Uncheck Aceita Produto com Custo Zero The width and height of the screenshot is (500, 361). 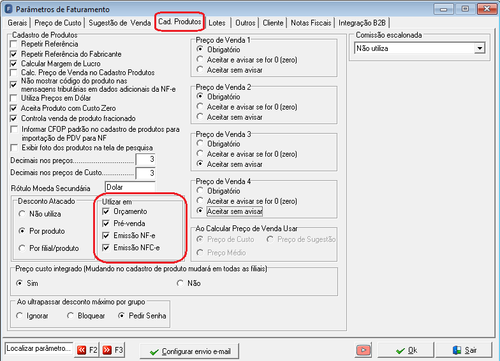(14, 108)
